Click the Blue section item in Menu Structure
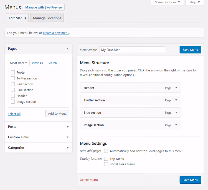This screenshot has width=208, height=190. (130, 112)
